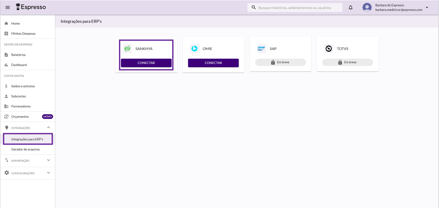
Task: Click Em breve button on TOTVS card
Action: pos(348,62)
